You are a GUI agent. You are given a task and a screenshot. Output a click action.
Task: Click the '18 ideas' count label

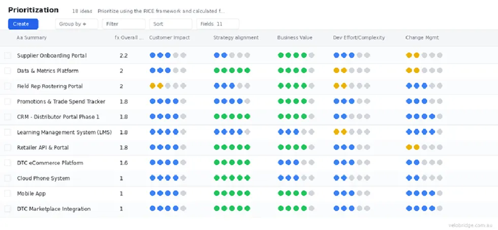[82, 11]
